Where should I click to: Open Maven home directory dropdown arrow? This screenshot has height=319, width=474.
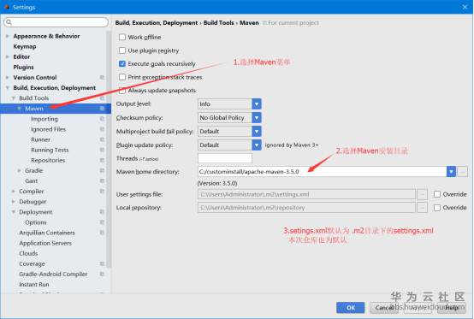451,172
